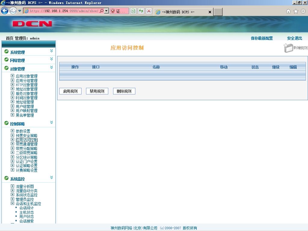Collapse the 系统管理 section chevron

pyautogui.click(x=51, y=51)
